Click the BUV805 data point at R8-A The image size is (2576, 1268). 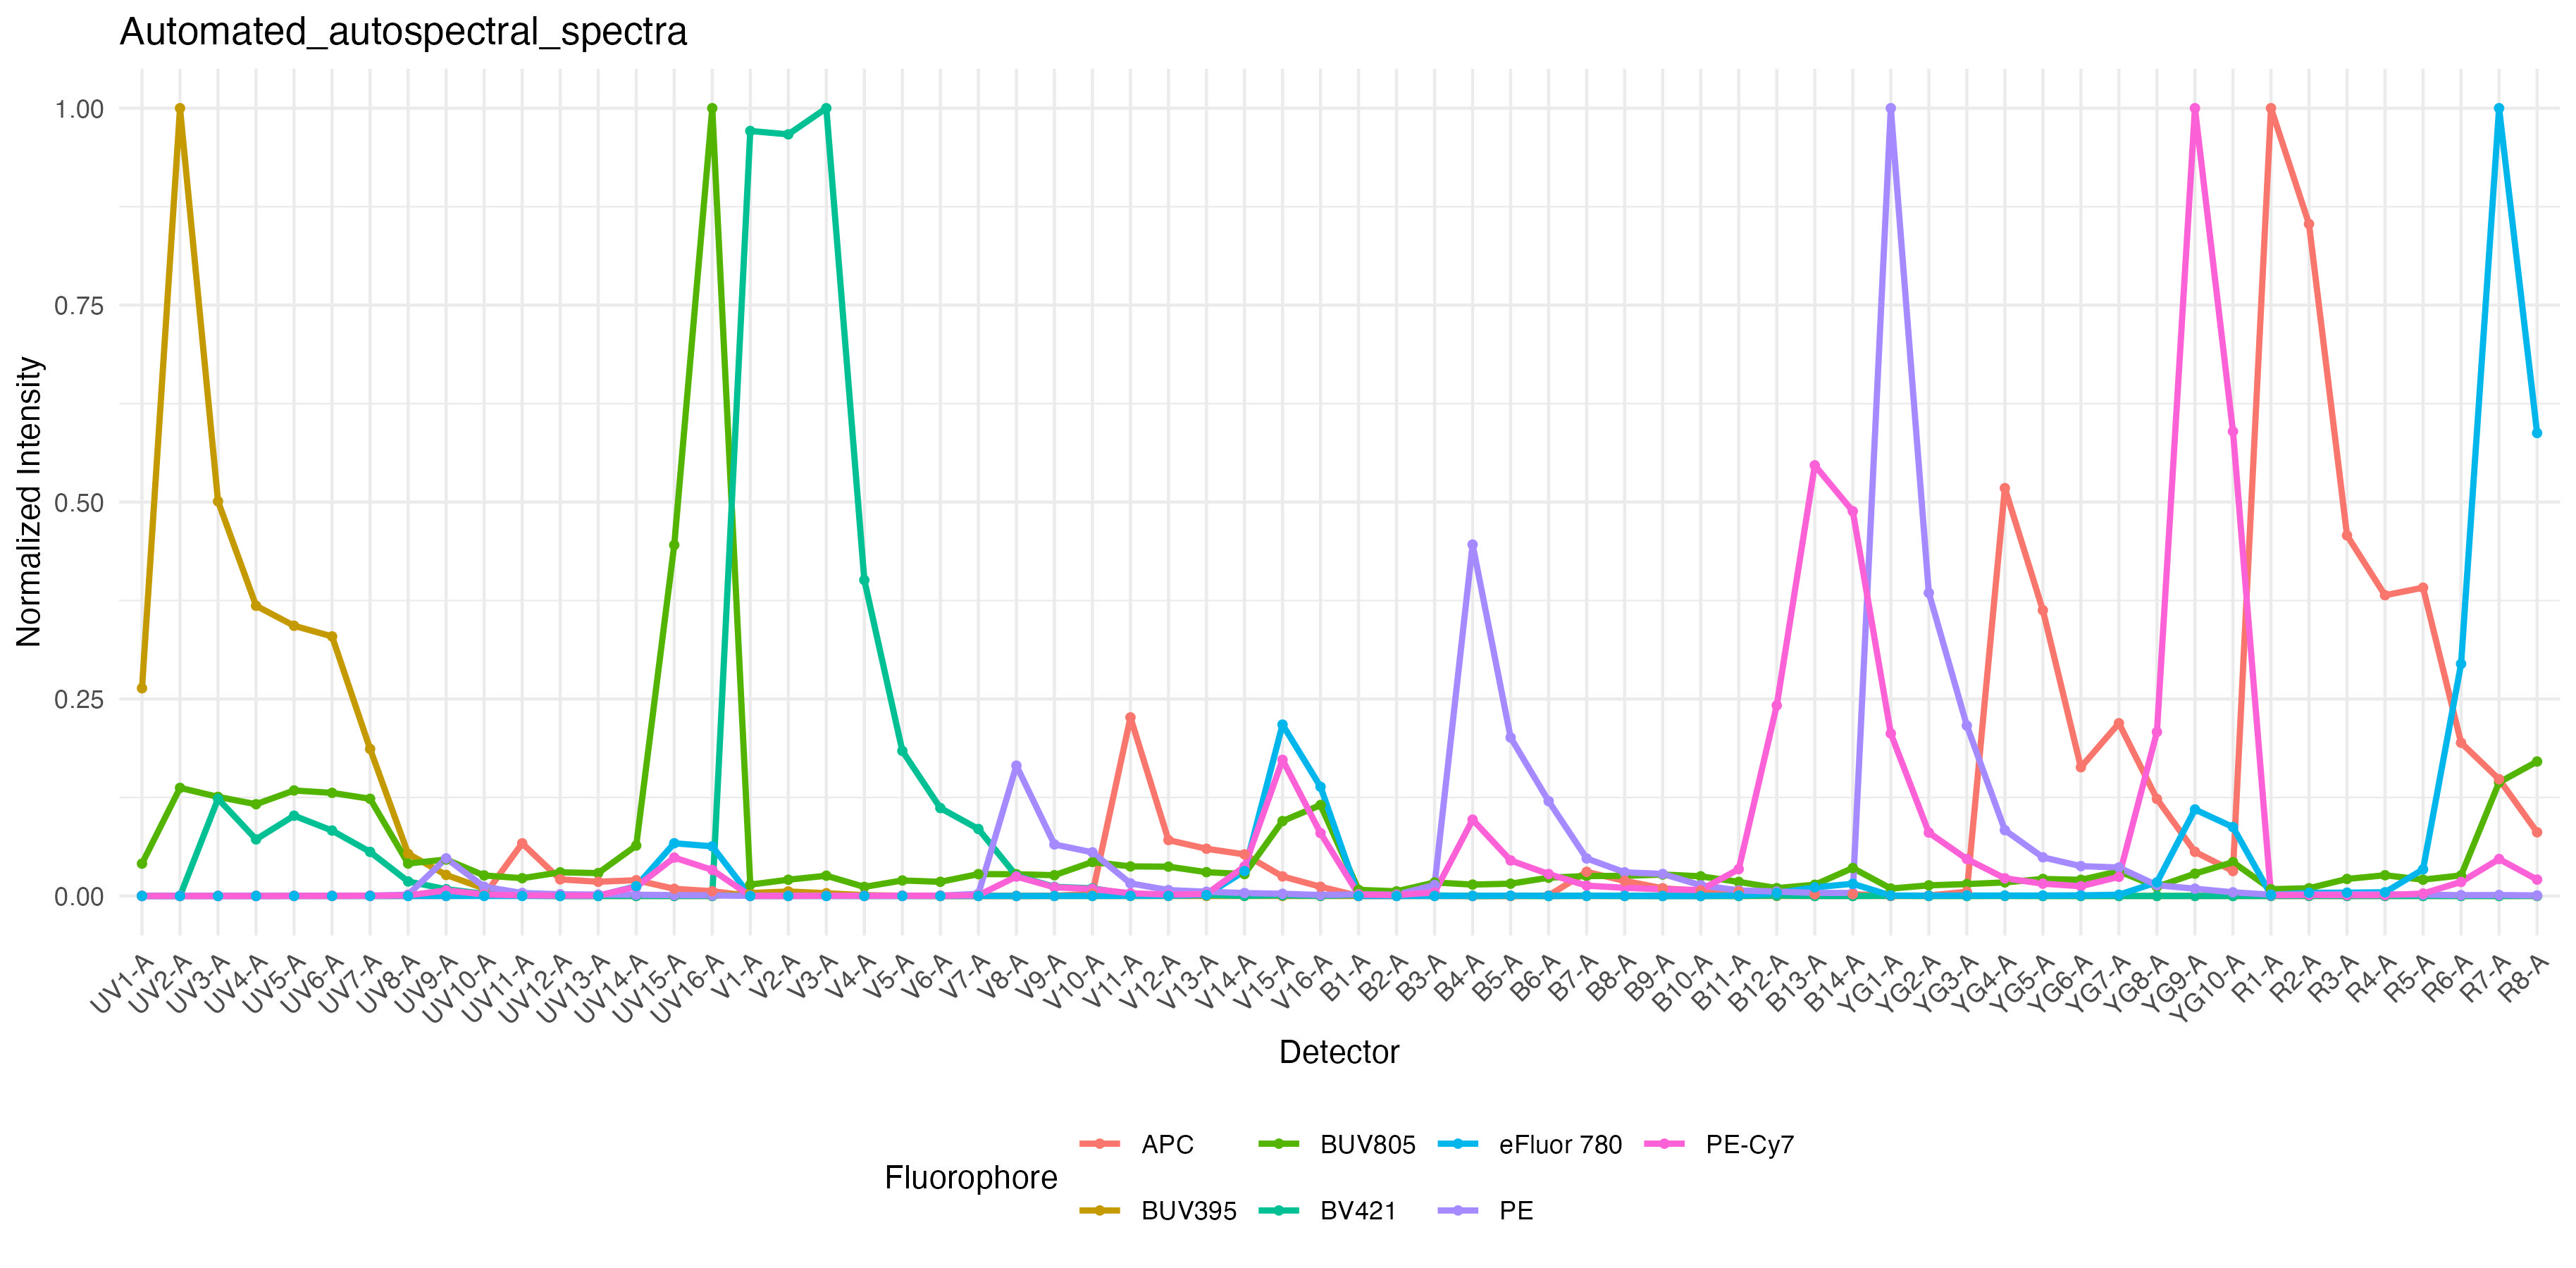pyautogui.click(x=2537, y=762)
